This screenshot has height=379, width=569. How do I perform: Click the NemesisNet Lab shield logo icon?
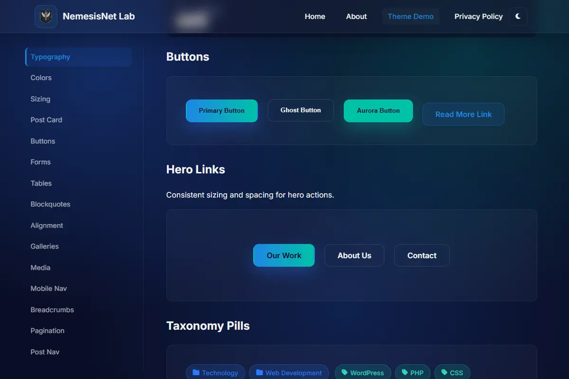tap(46, 17)
